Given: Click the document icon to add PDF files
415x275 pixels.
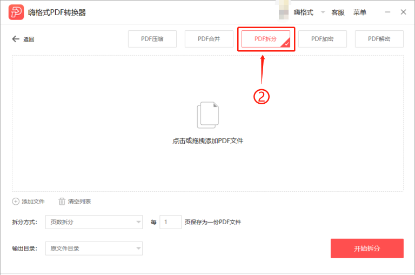Looking at the screenshot, I should (x=207, y=115).
